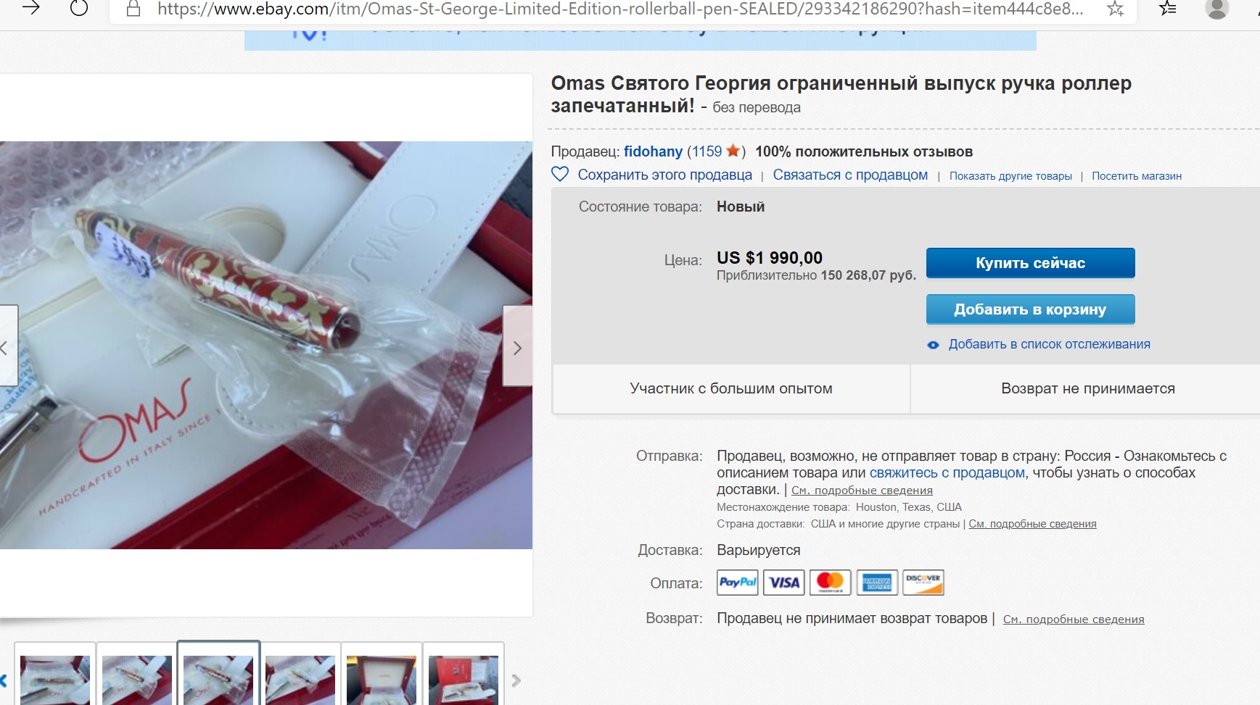Image resolution: width=1260 pixels, height=705 pixels.
Task: Open the favorites list icon
Action: (1168, 9)
